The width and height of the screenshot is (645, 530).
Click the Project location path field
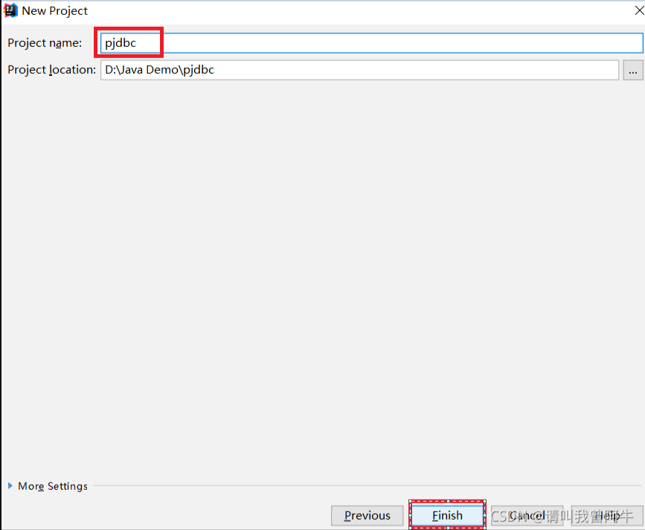[x=359, y=70]
